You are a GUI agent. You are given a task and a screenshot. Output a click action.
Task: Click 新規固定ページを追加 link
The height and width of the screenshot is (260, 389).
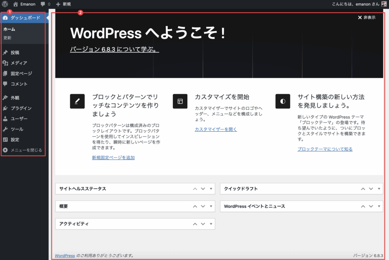pyautogui.click(x=114, y=157)
